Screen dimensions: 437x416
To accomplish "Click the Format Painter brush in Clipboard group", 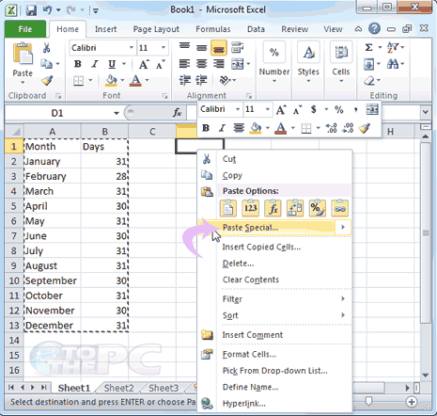I will [47, 81].
